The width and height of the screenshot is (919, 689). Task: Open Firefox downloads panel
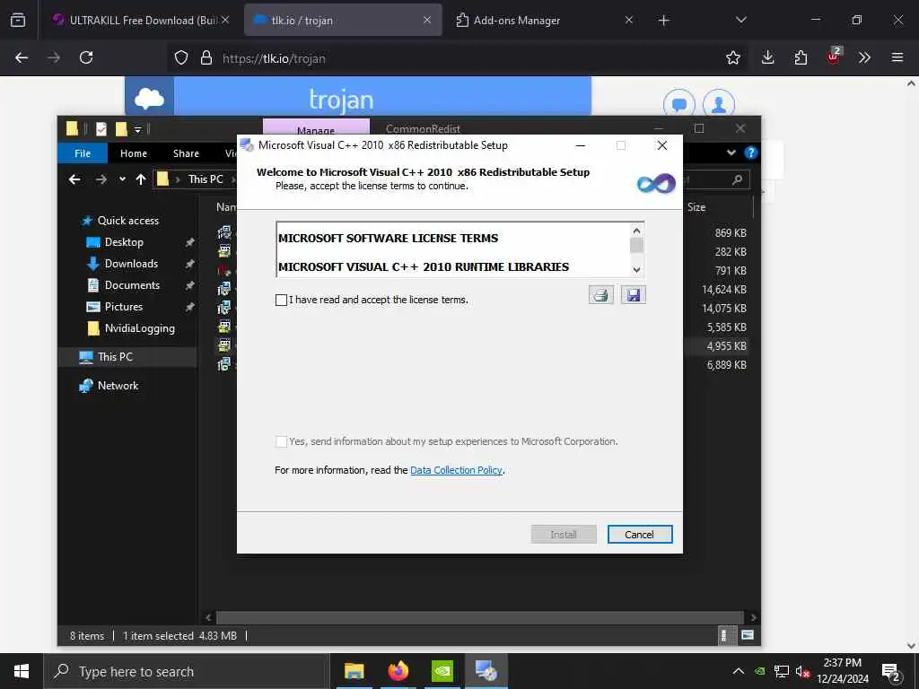pos(768,57)
